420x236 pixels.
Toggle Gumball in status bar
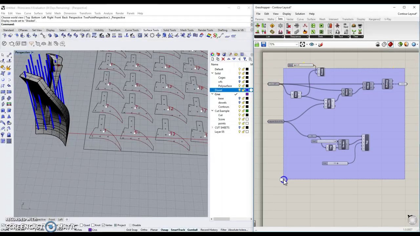pyautogui.click(x=192, y=230)
